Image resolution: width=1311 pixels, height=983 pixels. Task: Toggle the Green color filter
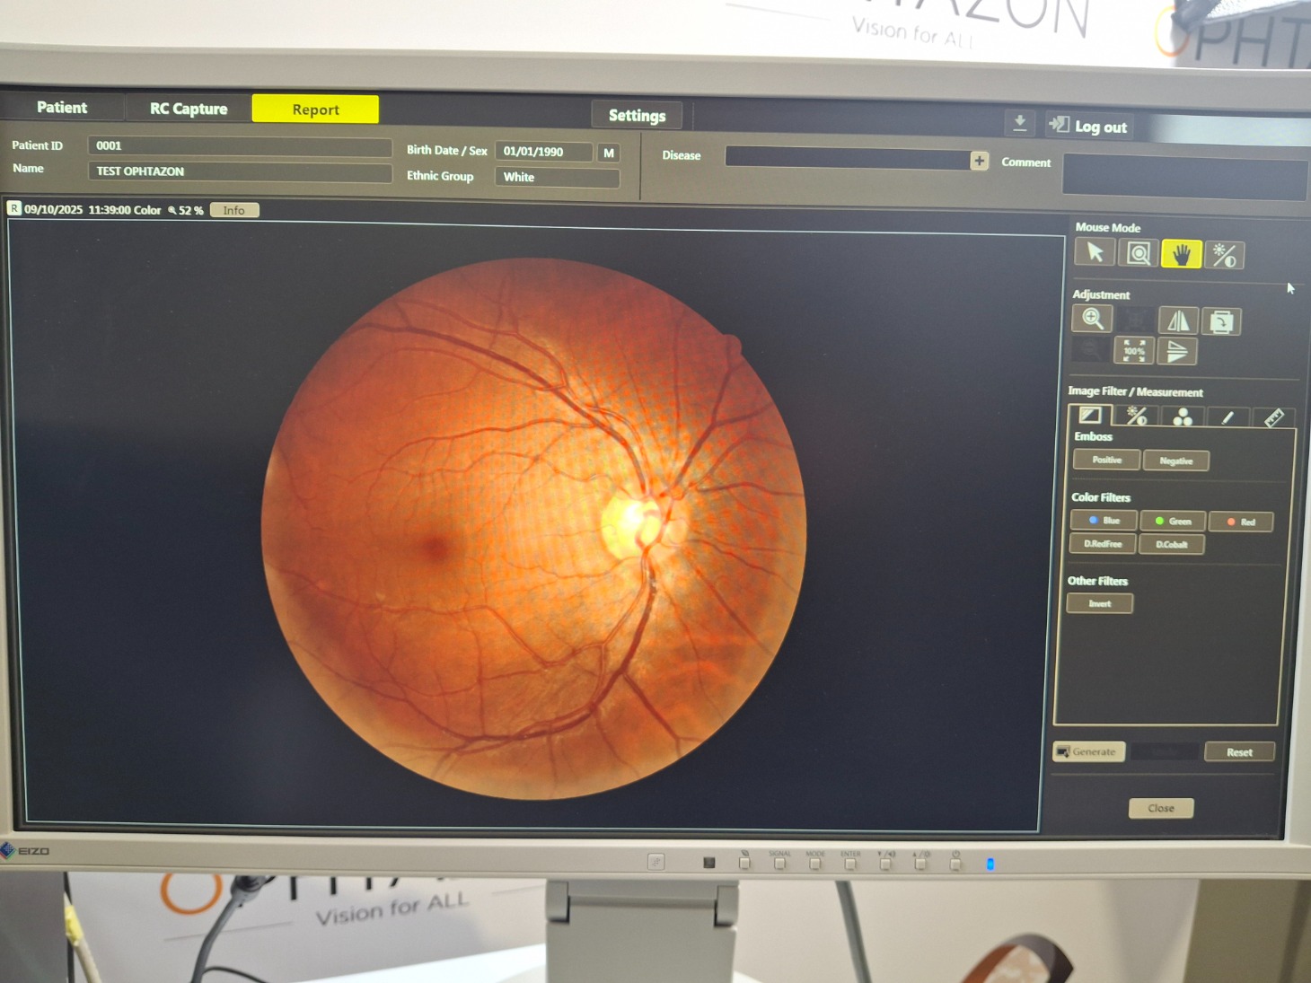tap(1172, 521)
